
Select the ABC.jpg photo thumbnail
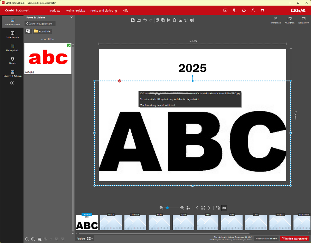(48, 59)
